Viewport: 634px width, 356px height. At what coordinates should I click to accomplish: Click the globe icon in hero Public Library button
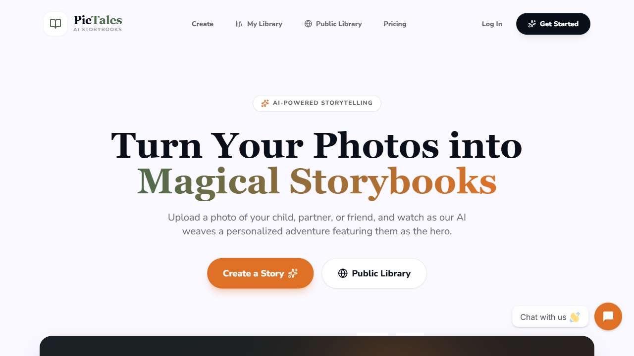[343, 273]
